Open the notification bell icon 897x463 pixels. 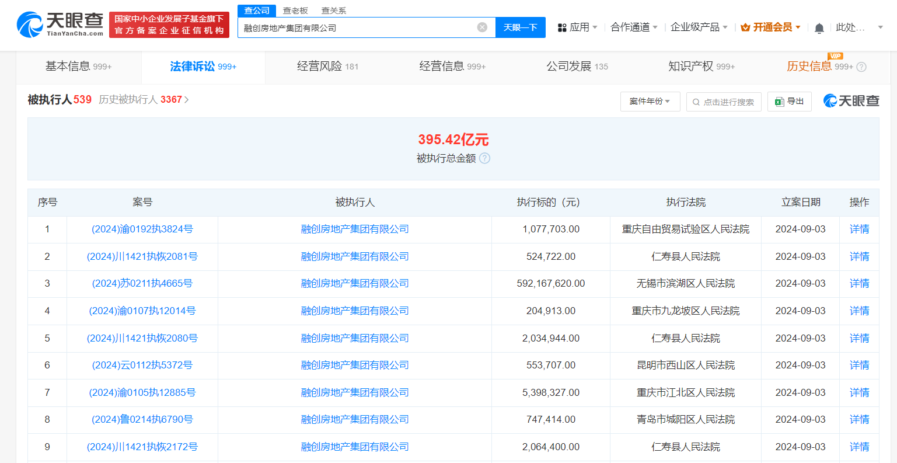point(819,27)
